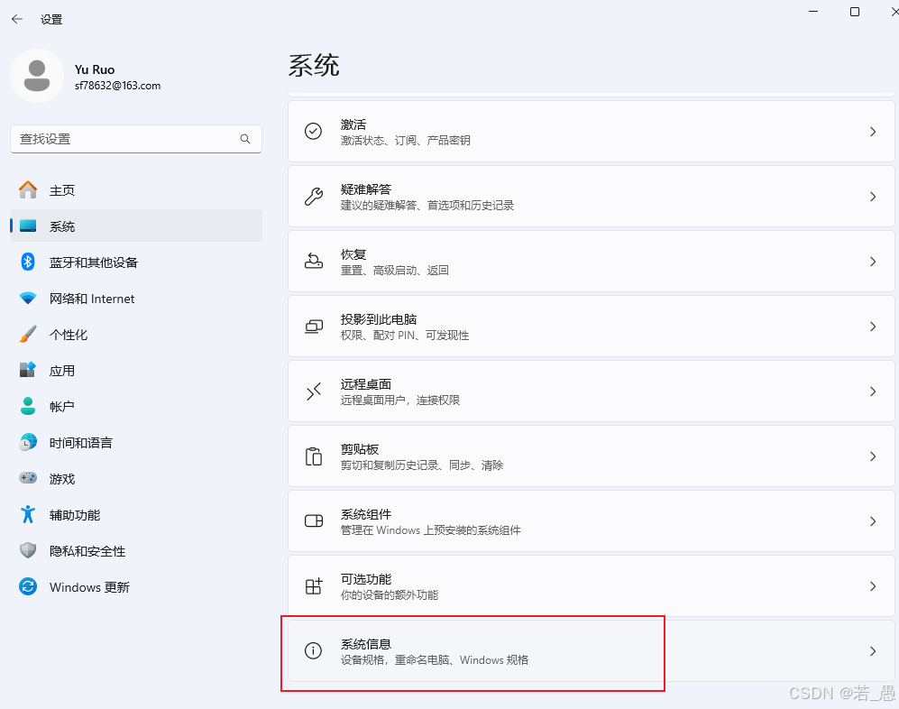Click the 查找设置 search field
This screenshot has height=709, width=899.
(x=136, y=139)
